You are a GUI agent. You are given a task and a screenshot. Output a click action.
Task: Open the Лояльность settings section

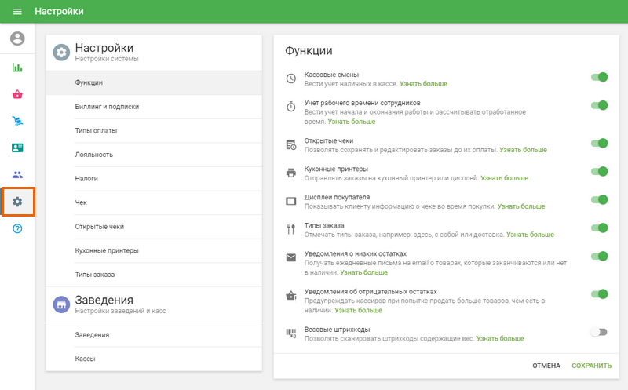point(94,155)
